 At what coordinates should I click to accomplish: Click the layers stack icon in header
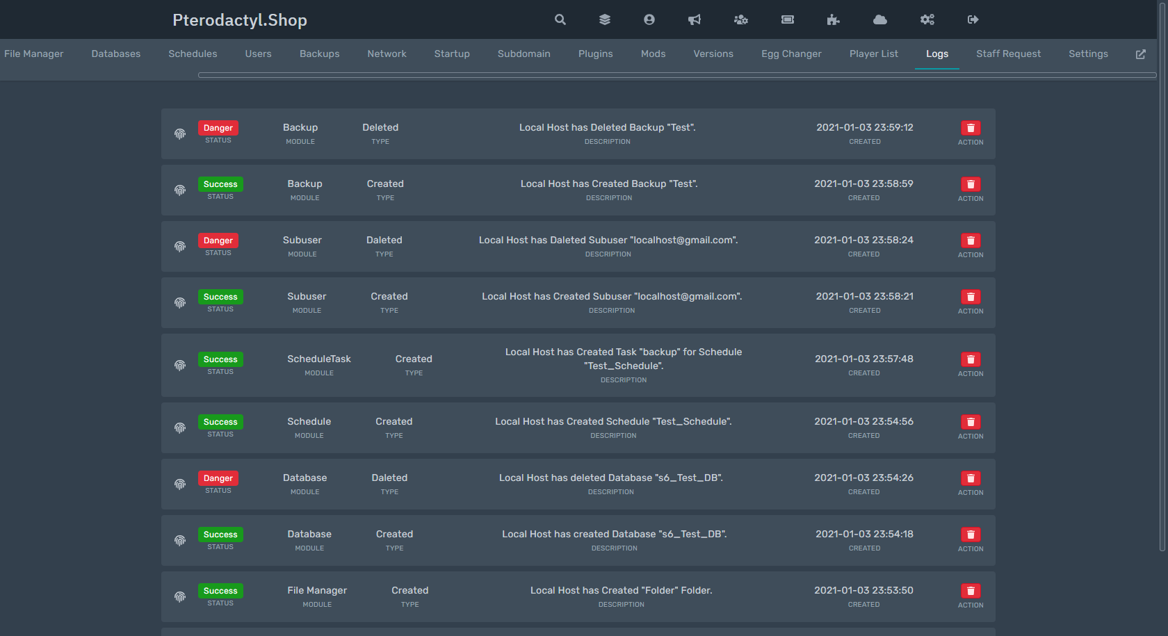click(605, 19)
